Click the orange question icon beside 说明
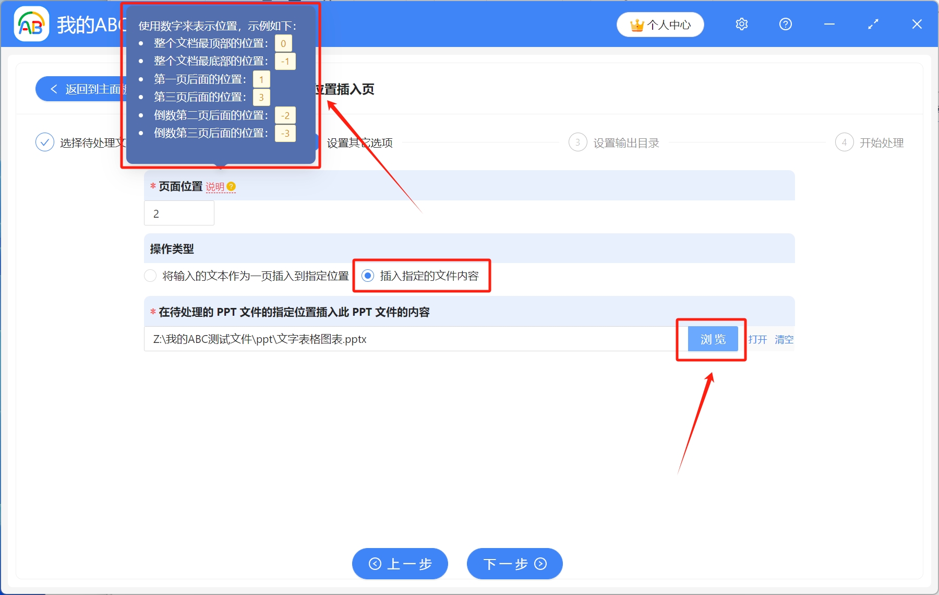 pos(232,186)
